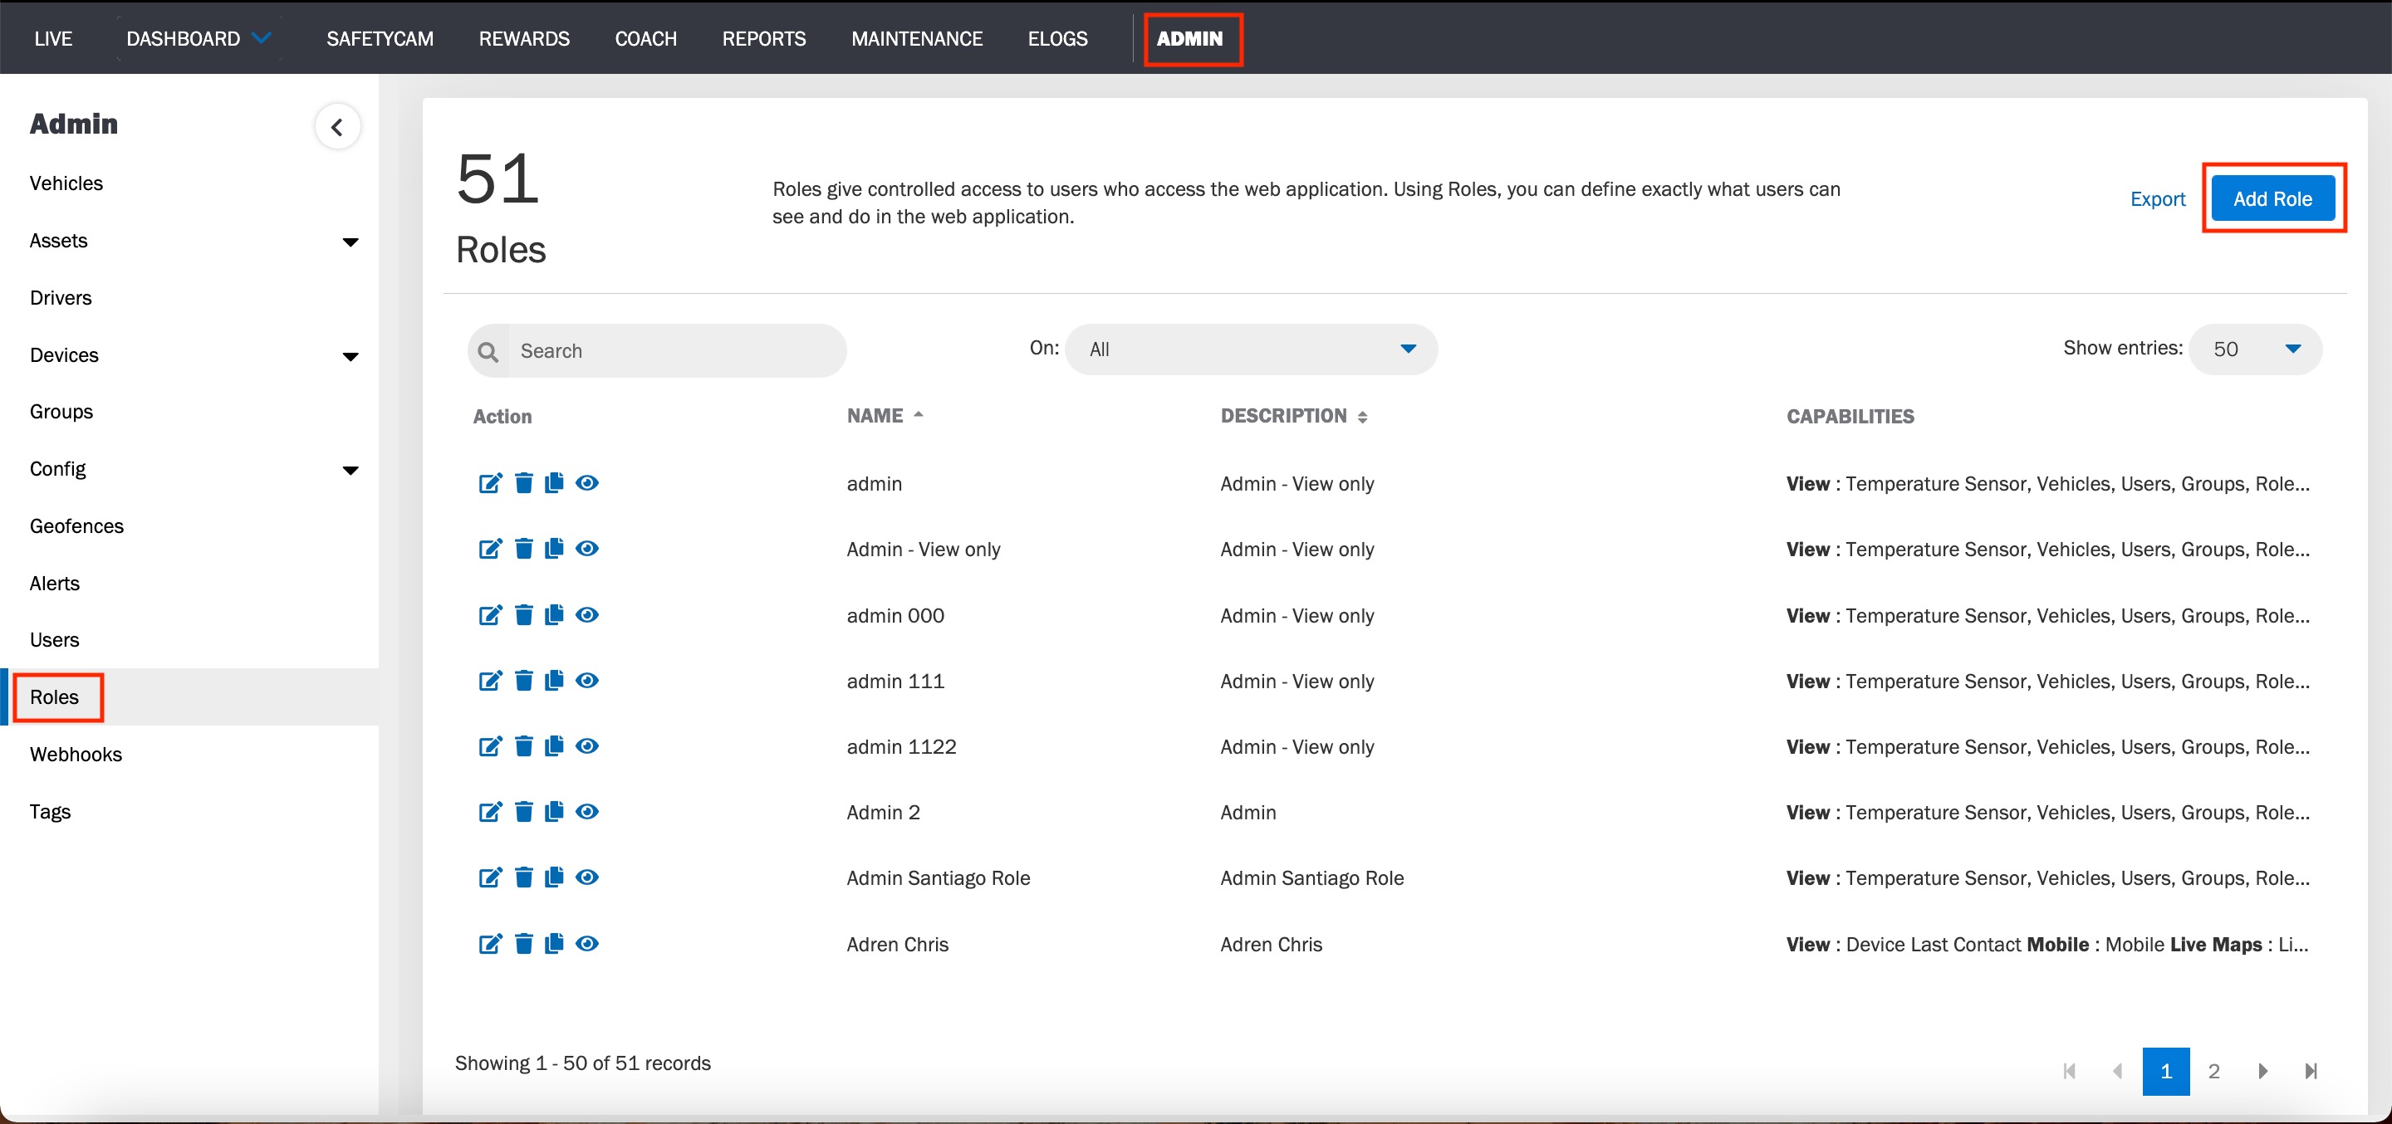Copy the Admin - View only role
The width and height of the screenshot is (2392, 1124).
point(554,549)
